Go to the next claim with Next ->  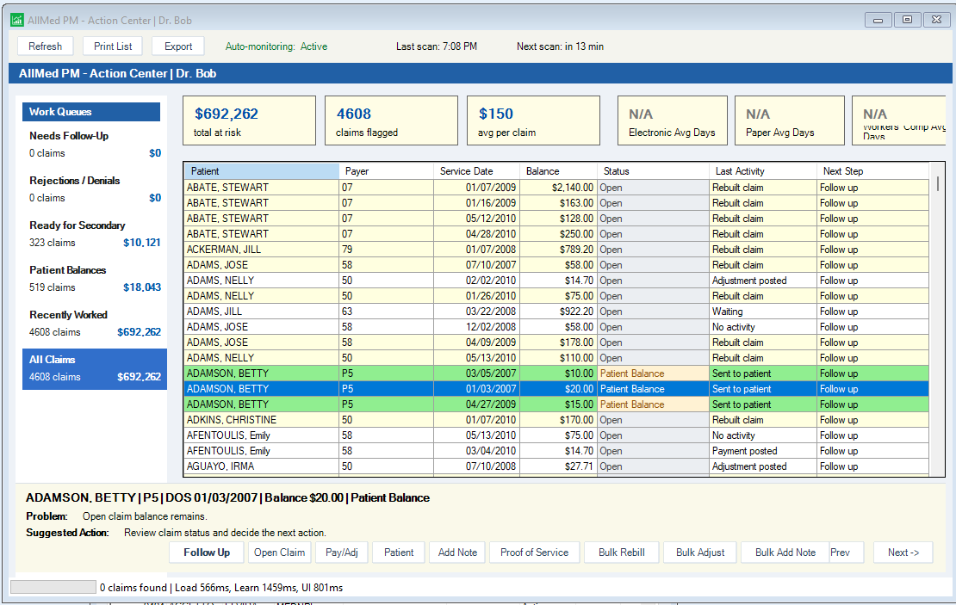point(903,553)
